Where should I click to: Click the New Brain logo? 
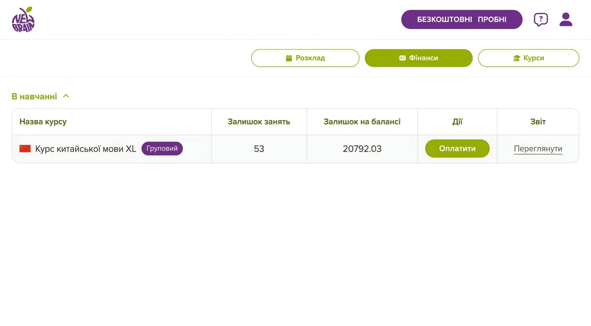coord(23,20)
